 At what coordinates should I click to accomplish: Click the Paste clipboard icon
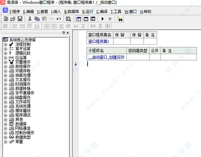pos(44,19)
